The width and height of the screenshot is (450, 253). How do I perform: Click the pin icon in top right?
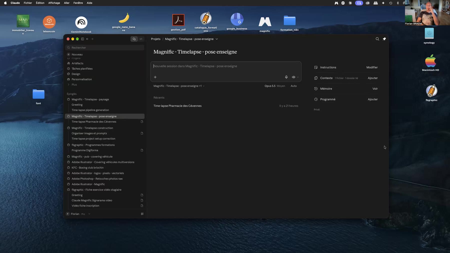384,39
